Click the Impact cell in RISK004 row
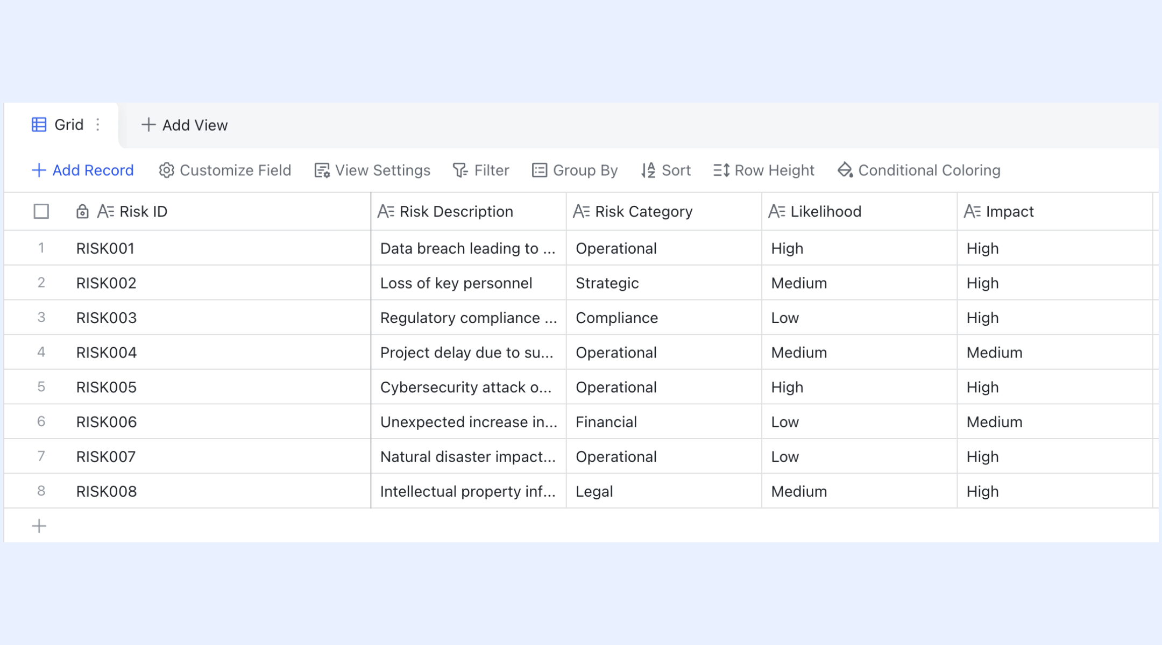The width and height of the screenshot is (1162, 645). (1054, 352)
